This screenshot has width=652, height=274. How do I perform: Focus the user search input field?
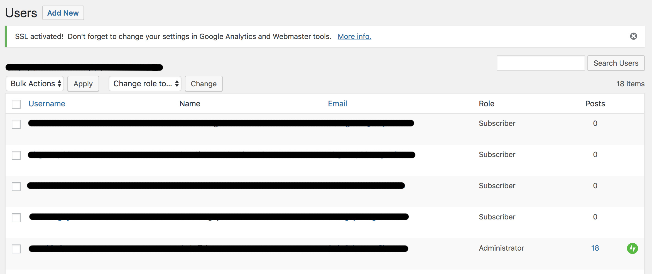pos(541,63)
